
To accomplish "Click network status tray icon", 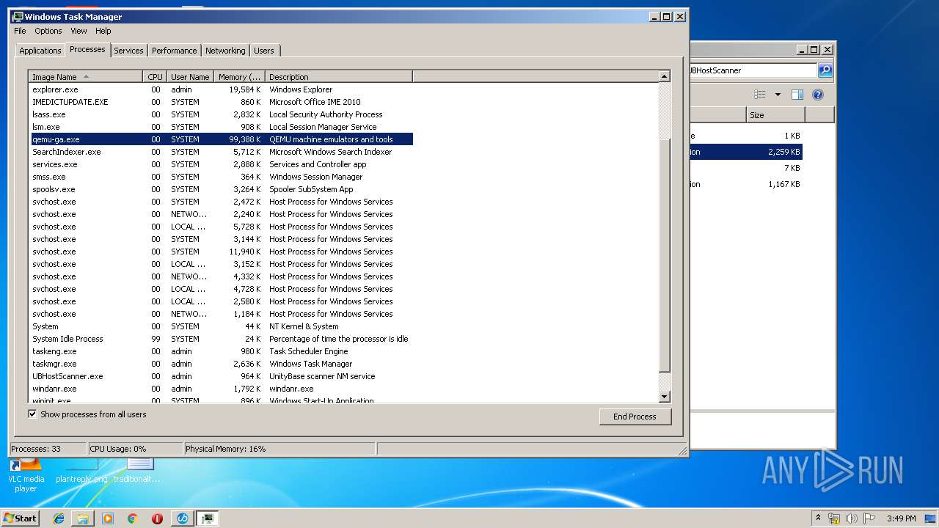I will 834,518.
